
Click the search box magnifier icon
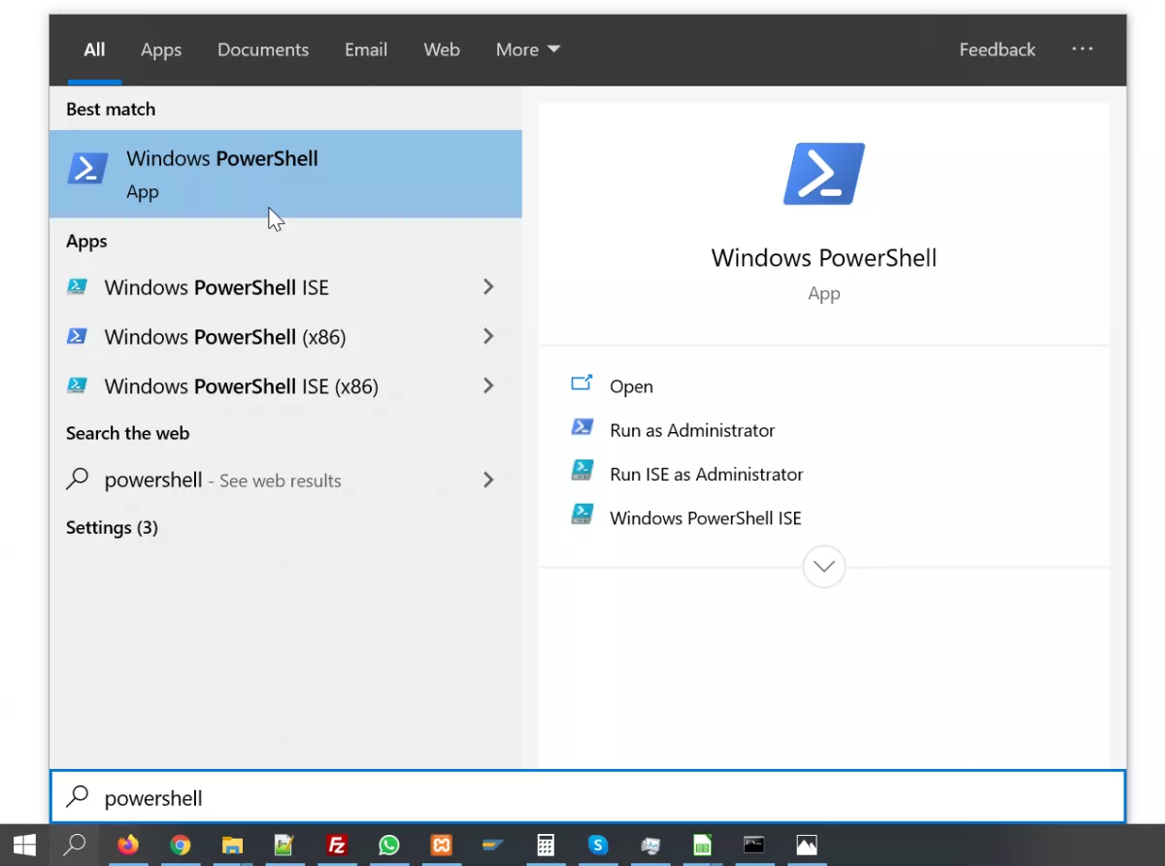(77, 796)
